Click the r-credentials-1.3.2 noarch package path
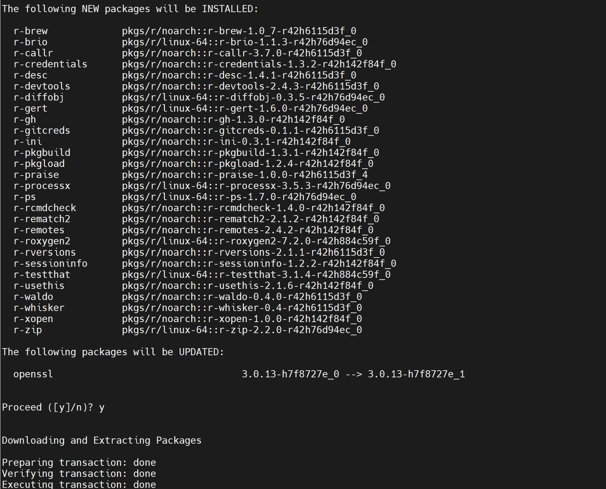Image resolution: width=606 pixels, height=489 pixels. (x=259, y=64)
